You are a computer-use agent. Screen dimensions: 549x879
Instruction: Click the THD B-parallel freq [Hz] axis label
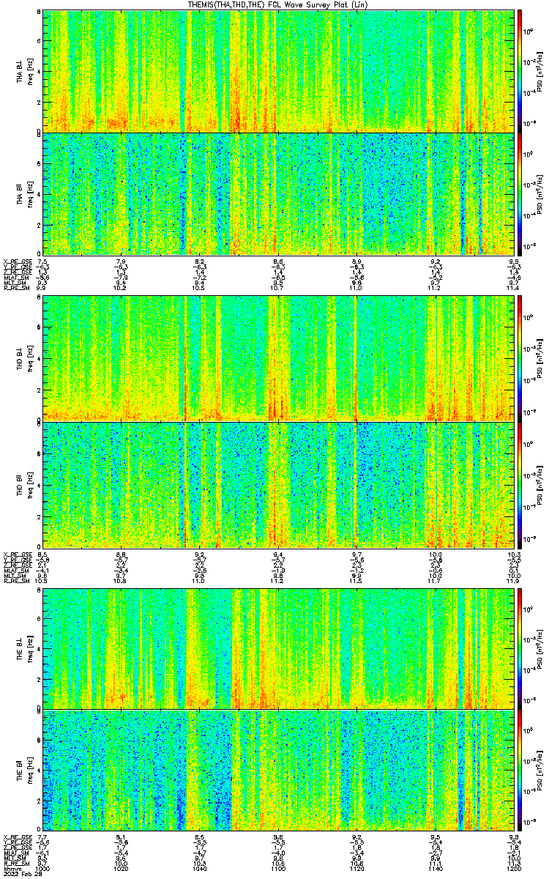[29, 485]
